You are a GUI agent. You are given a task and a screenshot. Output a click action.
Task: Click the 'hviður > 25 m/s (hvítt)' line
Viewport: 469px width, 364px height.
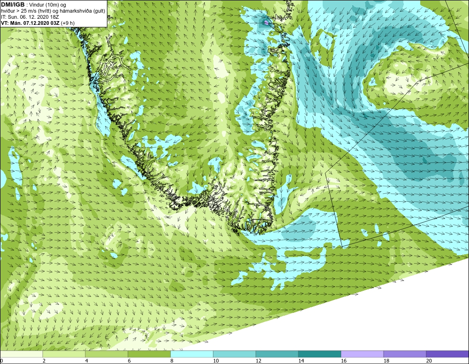pyautogui.click(x=27, y=11)
